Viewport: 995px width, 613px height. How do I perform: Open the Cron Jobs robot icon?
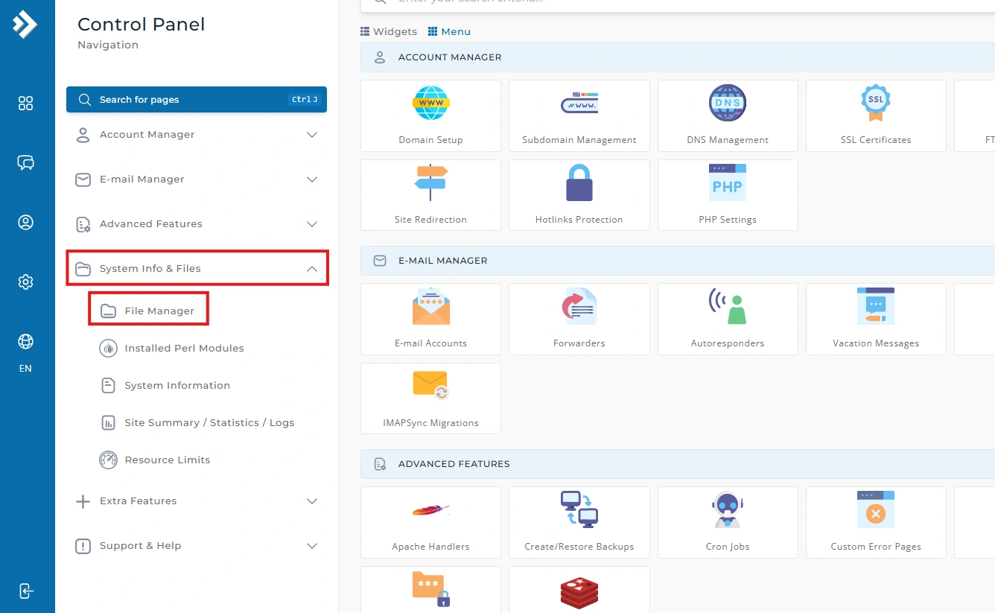pos(728,509)
